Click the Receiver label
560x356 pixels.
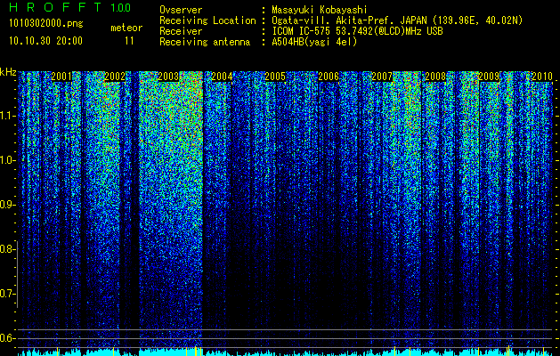tap(181, 31)
